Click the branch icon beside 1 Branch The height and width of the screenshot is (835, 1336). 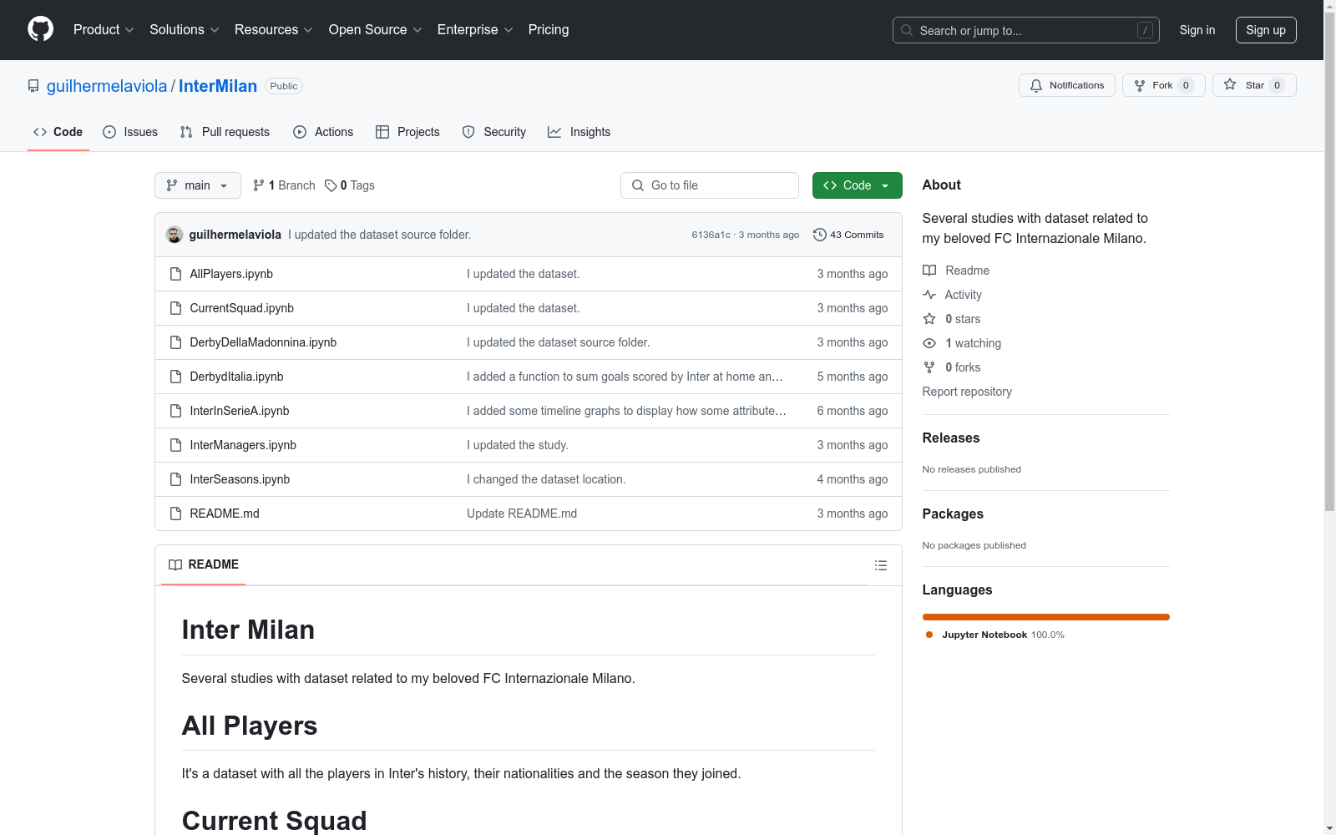pos(259,185)
